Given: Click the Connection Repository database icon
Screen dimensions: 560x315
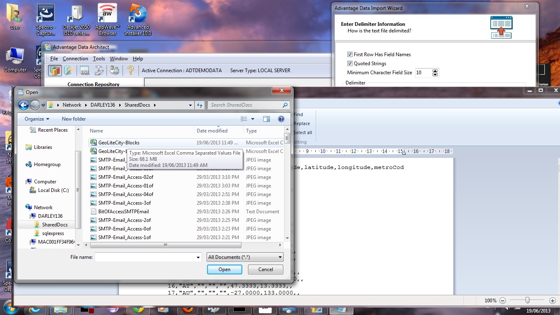Looking at the screenshot, I should pos(55,71).
